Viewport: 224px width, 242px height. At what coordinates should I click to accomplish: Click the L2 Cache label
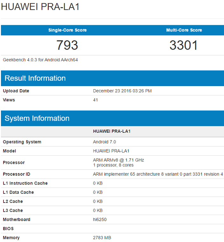point(13,201)
